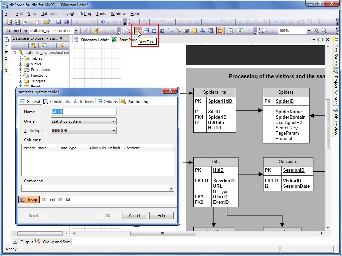Image resolution: width=342 pixels, height=256 pixels.
Task: Click the edit database pencil icon
Action: [96, 31]
